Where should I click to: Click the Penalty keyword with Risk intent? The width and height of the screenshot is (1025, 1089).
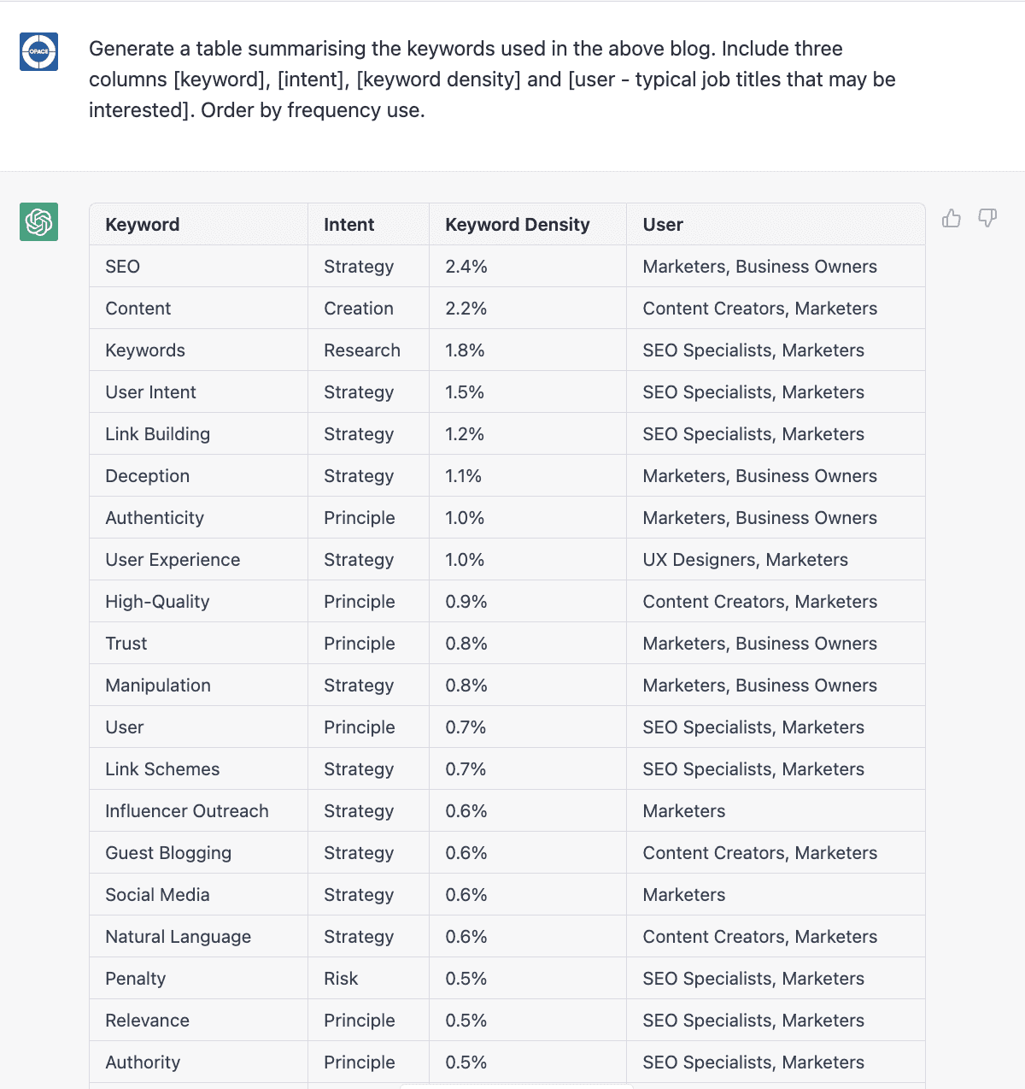135,978
